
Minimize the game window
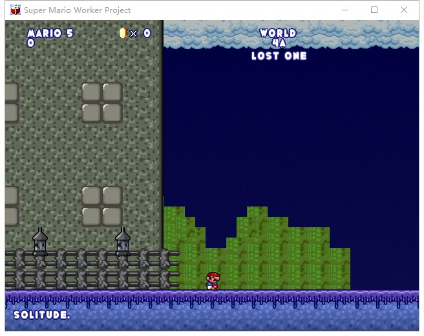tap(345, 10)
